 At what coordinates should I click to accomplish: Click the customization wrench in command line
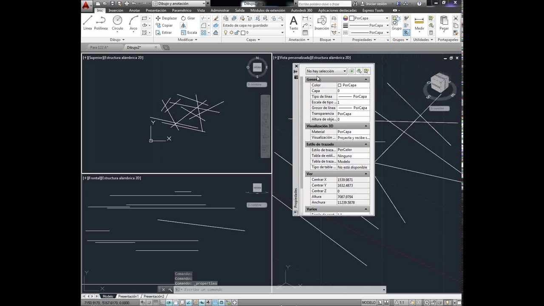[170, 289]
